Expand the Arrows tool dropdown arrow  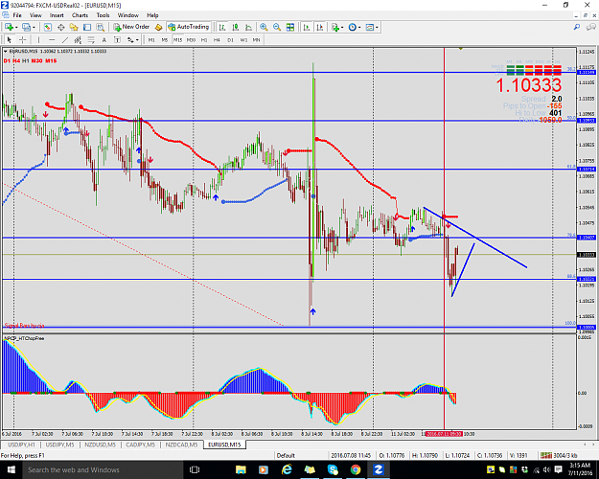point(137,39)
